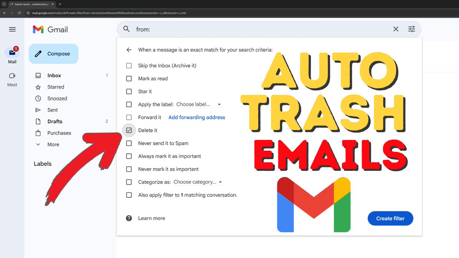Check the Star it box
This screenshot has height=258, width=459.
click(x=129, y=91)
